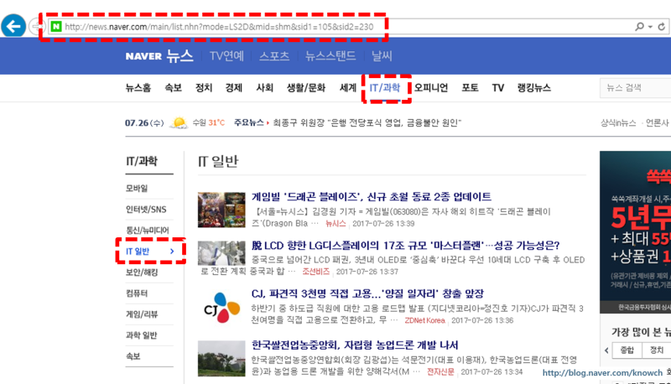Click the 수원 31°C weather text
Image resolution: width=671 pixels, height=384 pixels.
(x=208, y=122)
